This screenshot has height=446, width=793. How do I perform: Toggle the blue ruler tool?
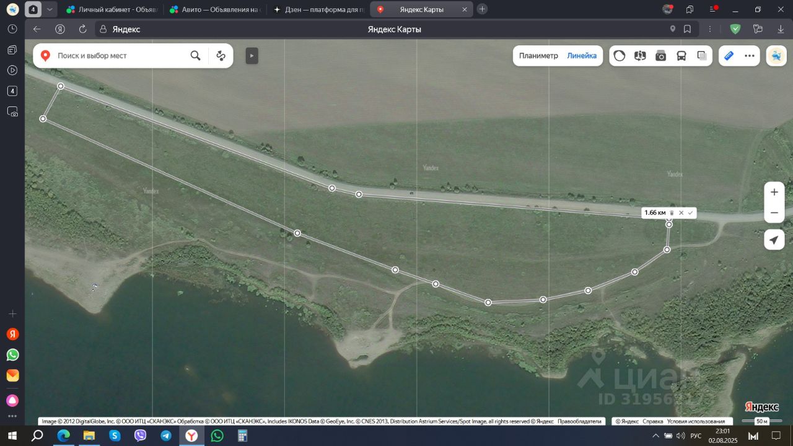[x=729, y=56]
